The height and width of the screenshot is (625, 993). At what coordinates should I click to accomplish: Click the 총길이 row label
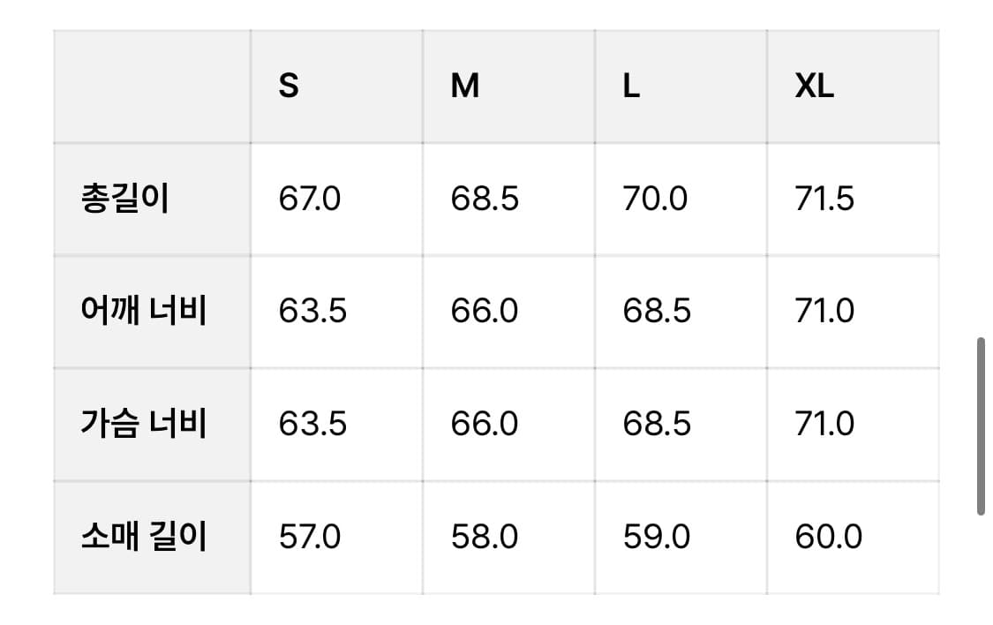tap(124, 200)
